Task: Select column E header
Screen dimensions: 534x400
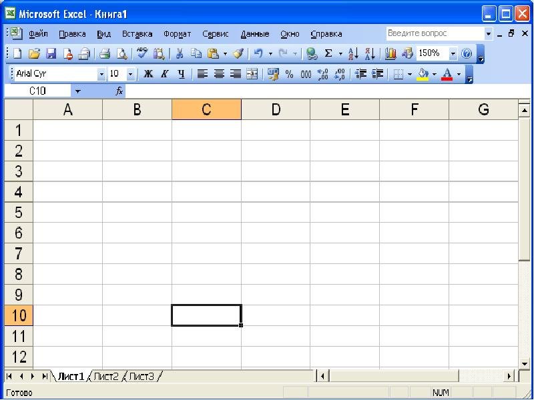Action: 344,110
